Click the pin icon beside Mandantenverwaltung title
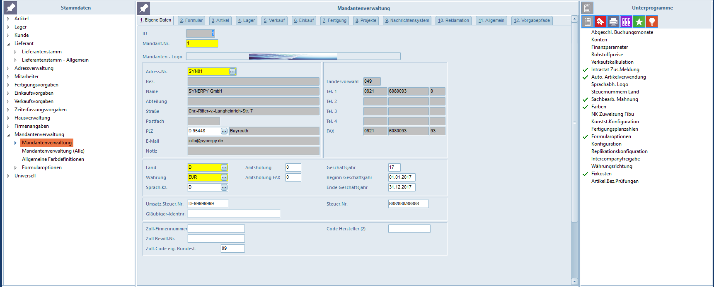This screenshot has height=287, width=714. 144,8
